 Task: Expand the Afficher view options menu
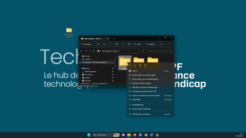pyautogui.click(x=150, y=44)
